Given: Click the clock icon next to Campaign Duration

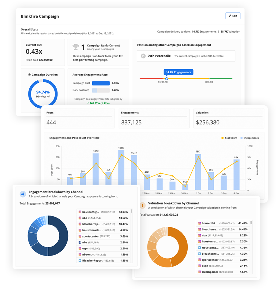Looking at the screenshot, I should 29,75.
